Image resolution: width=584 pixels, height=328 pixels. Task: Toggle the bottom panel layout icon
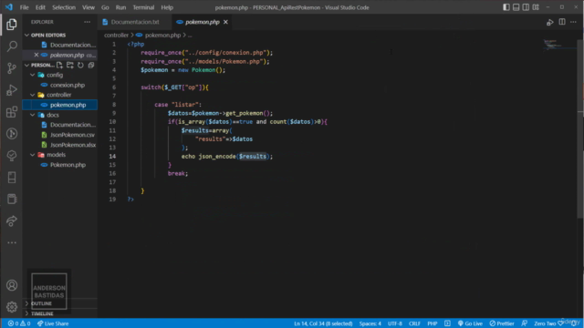(x=516, y=7)
